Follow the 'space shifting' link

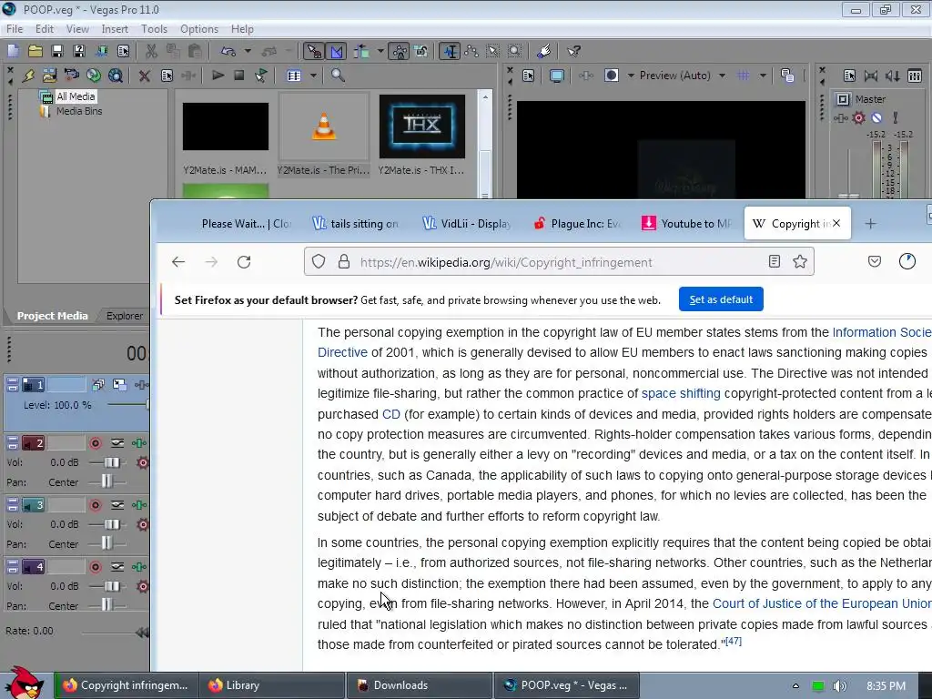coord(681,393)
